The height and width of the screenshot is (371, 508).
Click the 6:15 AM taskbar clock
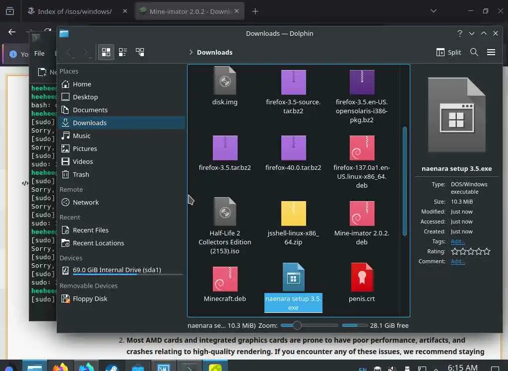[x=462, y=368]
